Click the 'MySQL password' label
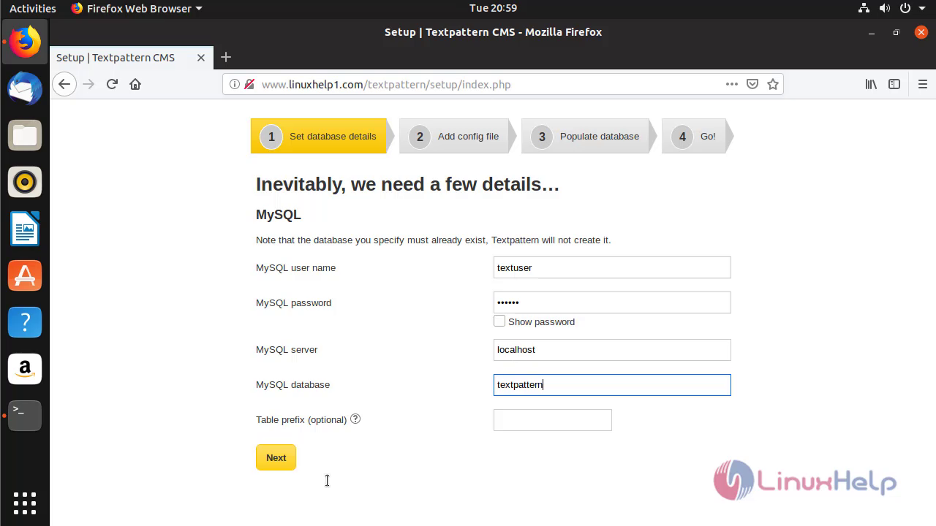 click(x=293, y=303)
